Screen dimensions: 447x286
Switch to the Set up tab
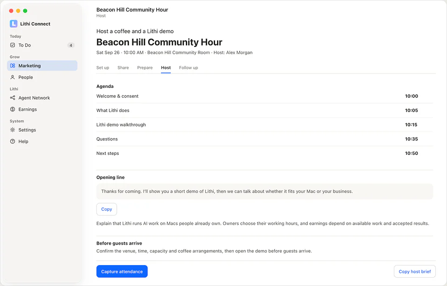102,68
